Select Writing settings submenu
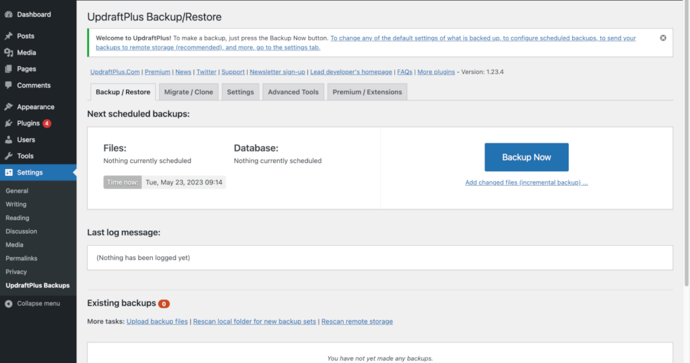690x363 pixels. pyautogui.click(x=16, y=204)
